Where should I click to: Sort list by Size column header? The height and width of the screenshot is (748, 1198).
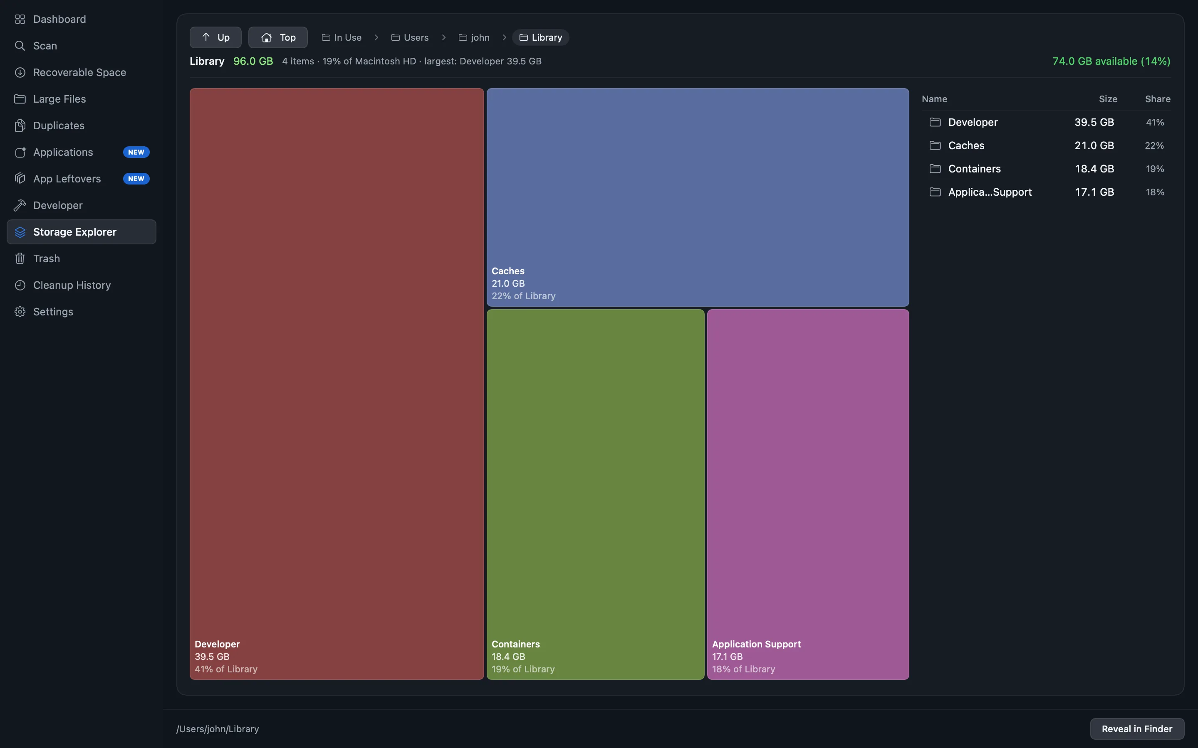1108,99
